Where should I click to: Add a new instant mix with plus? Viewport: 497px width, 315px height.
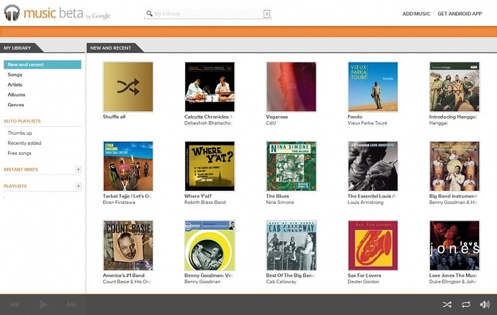click(x=79, y=169)
